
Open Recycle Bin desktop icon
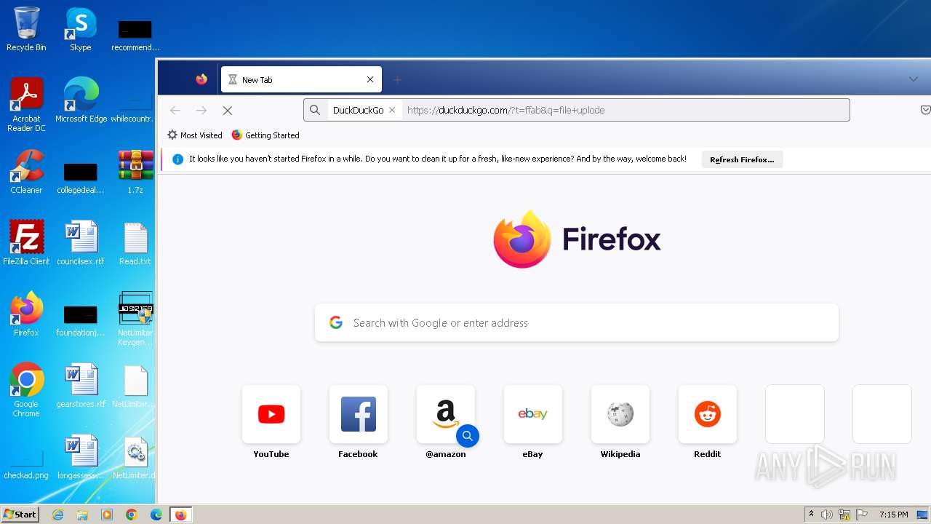tap(26, 30)
